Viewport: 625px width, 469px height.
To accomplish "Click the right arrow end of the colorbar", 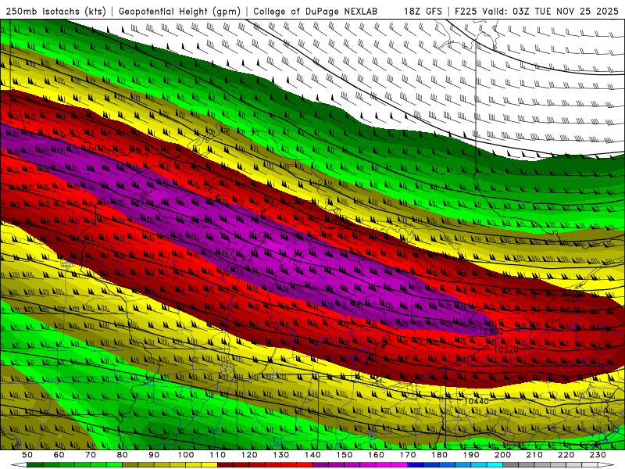I will 606,464.
